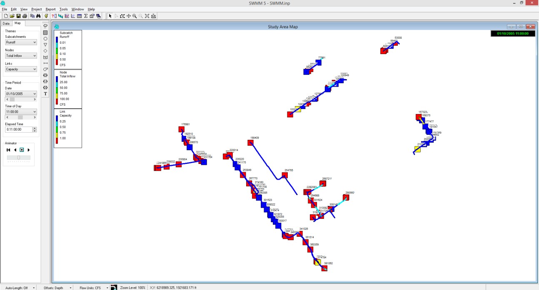Image resolution: width=539 pixels, height=290 pixels.
Task: Click the Run Simulation lightning bolt icon
Action: pos(47,16)
